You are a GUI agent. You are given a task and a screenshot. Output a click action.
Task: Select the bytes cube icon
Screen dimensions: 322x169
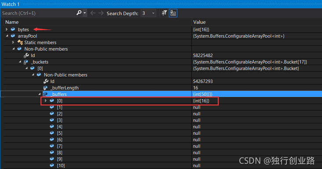(x=13, y=29)
